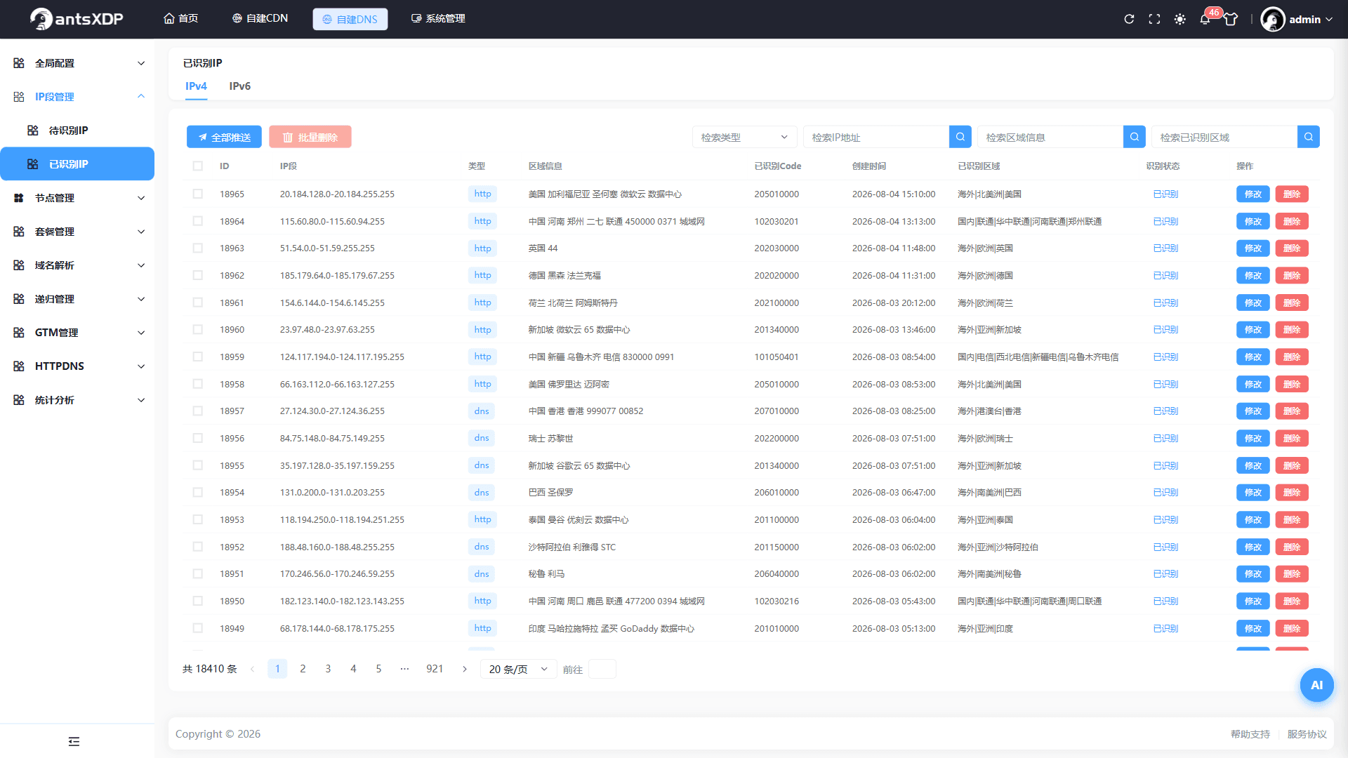Click the 批量删除 button

pos(310,137)
